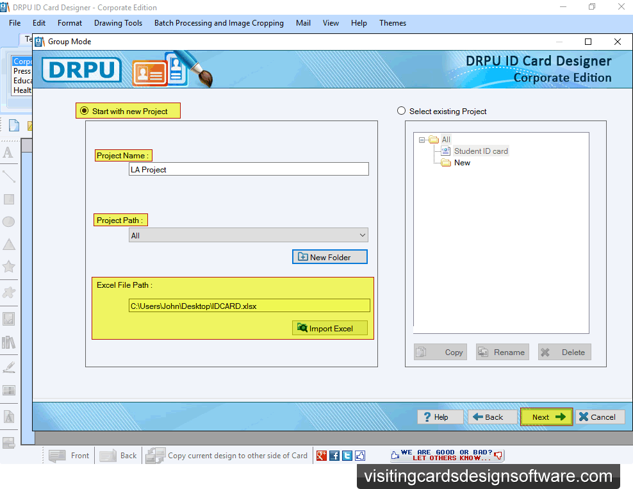Select Student ID card tree item
Image resolution: width=633 pixels, height=489 pixels.
tap(481, 151)
